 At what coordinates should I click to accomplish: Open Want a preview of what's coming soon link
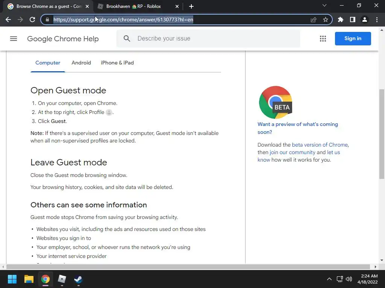pos(298,128)
